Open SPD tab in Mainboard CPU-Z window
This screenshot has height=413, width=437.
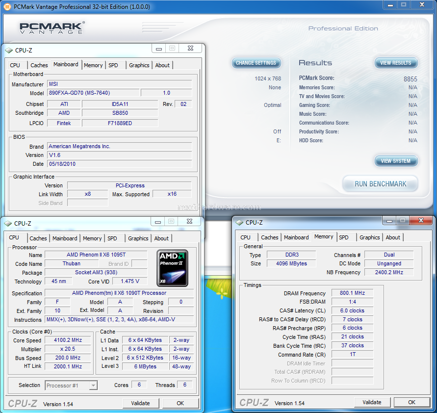pos(113,65)
